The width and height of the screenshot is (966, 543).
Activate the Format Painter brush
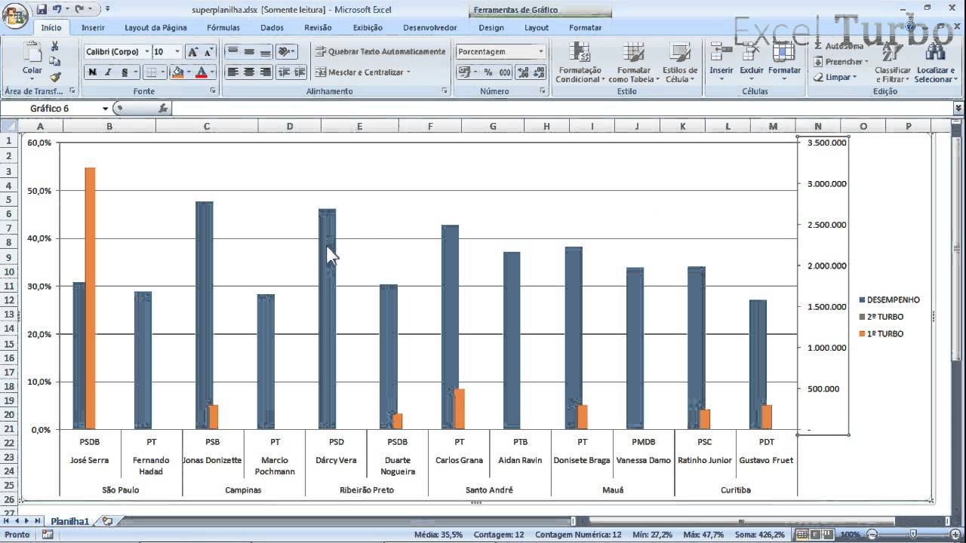coord(55,77)
